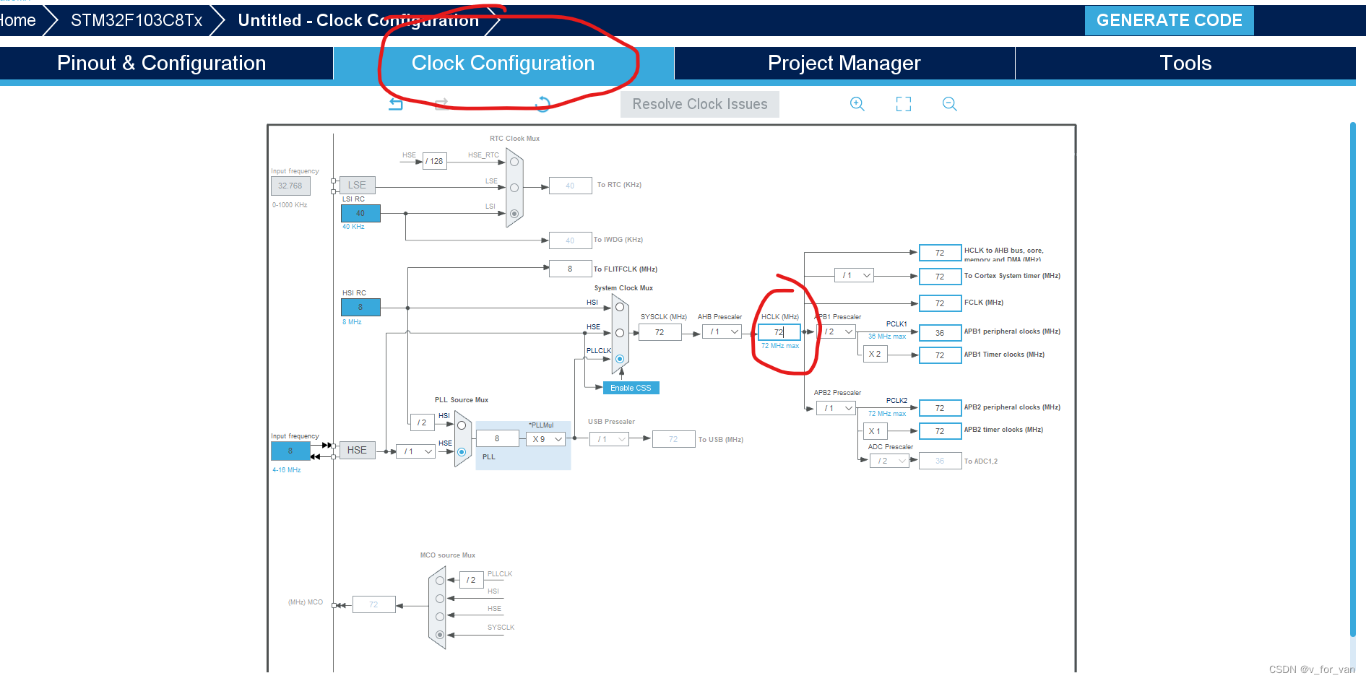Viewport: 1366px width, 681px height.
Task: Click GENERATE CODE button
Action: click(x=1170, y=20)
